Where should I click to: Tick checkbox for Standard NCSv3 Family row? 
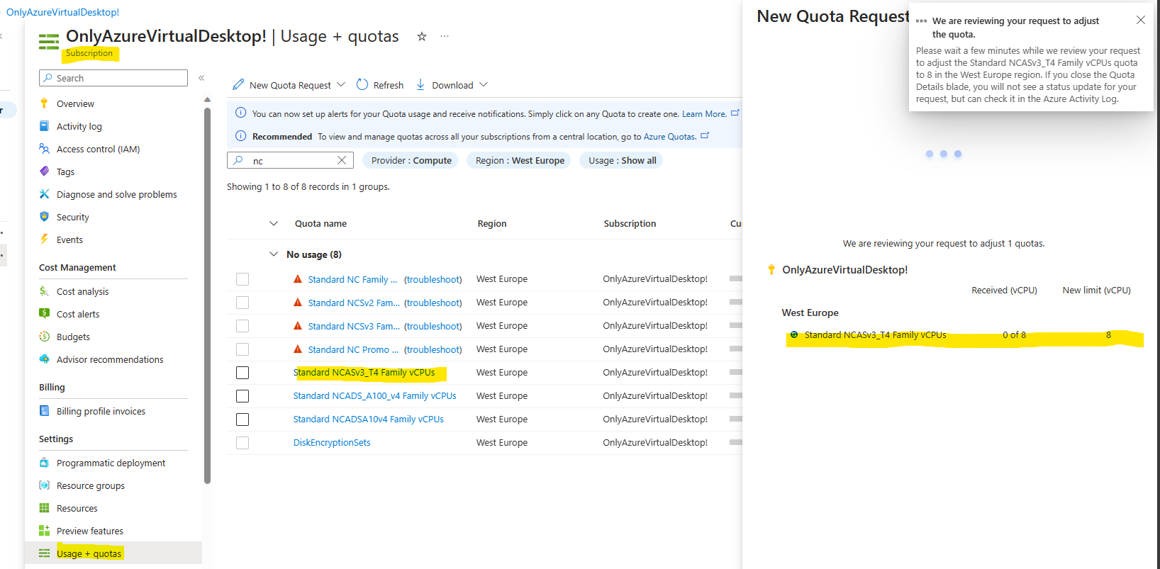point(242,326)
